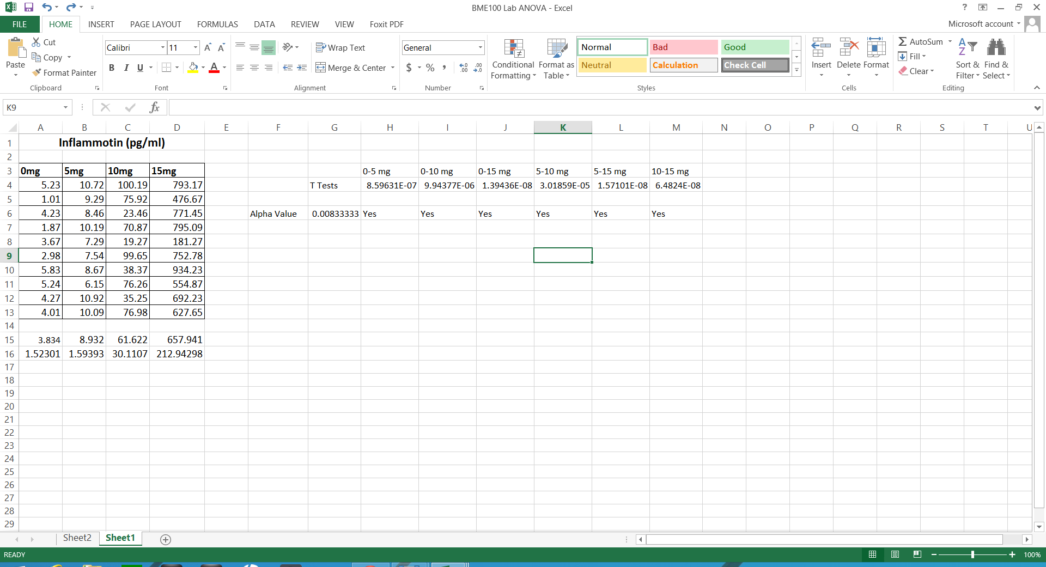This screenshot has height=567, width=1046.
Task: Open the Name Box dropdown arrow
Action: pyautogui.click(x=65, y=107)
